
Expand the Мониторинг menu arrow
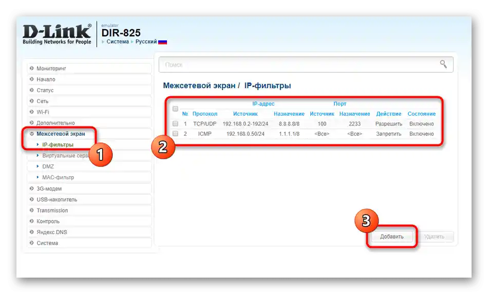coord(31,68)
